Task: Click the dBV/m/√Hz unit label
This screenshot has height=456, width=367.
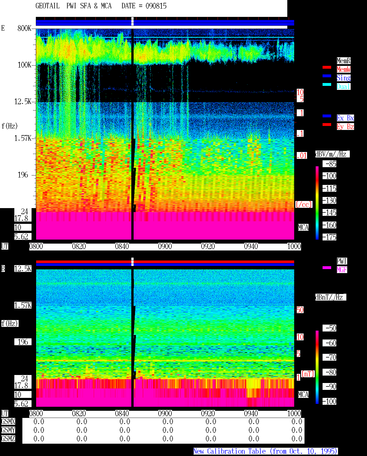Action: coord(332,154)
